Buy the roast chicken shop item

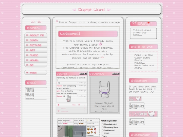tap(92, 129)
